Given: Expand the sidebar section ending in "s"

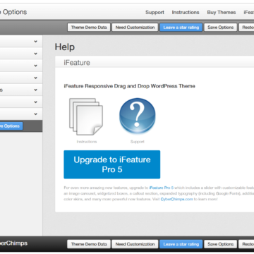Looking at the screenshot, I should (x=21, y=90).
